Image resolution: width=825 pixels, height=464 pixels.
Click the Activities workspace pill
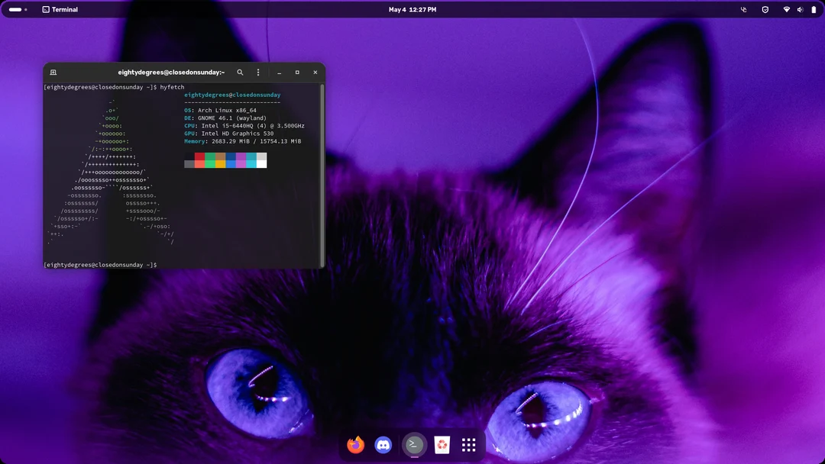tap(16, 9)
